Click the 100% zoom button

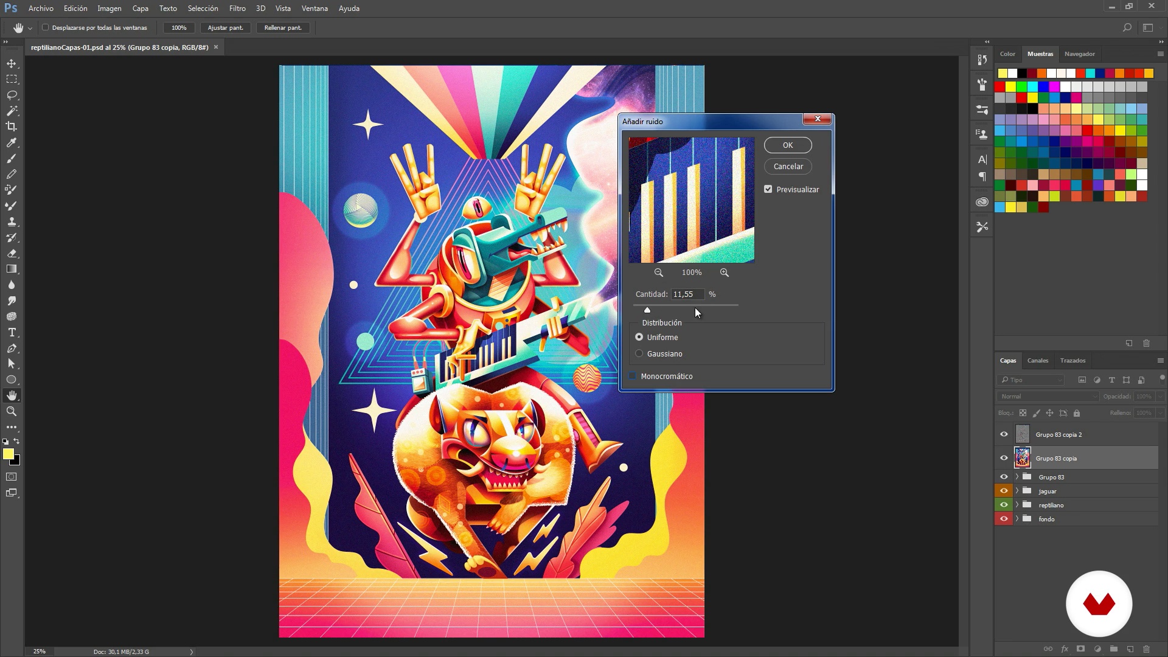click(179, 27)
